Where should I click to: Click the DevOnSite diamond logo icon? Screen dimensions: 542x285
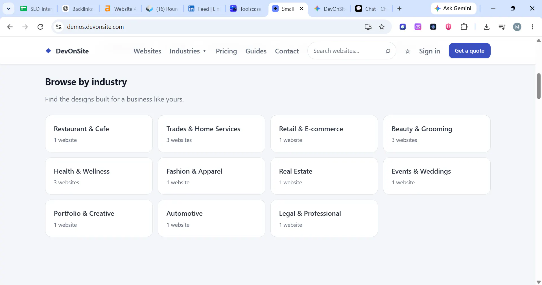click(48, 51)
